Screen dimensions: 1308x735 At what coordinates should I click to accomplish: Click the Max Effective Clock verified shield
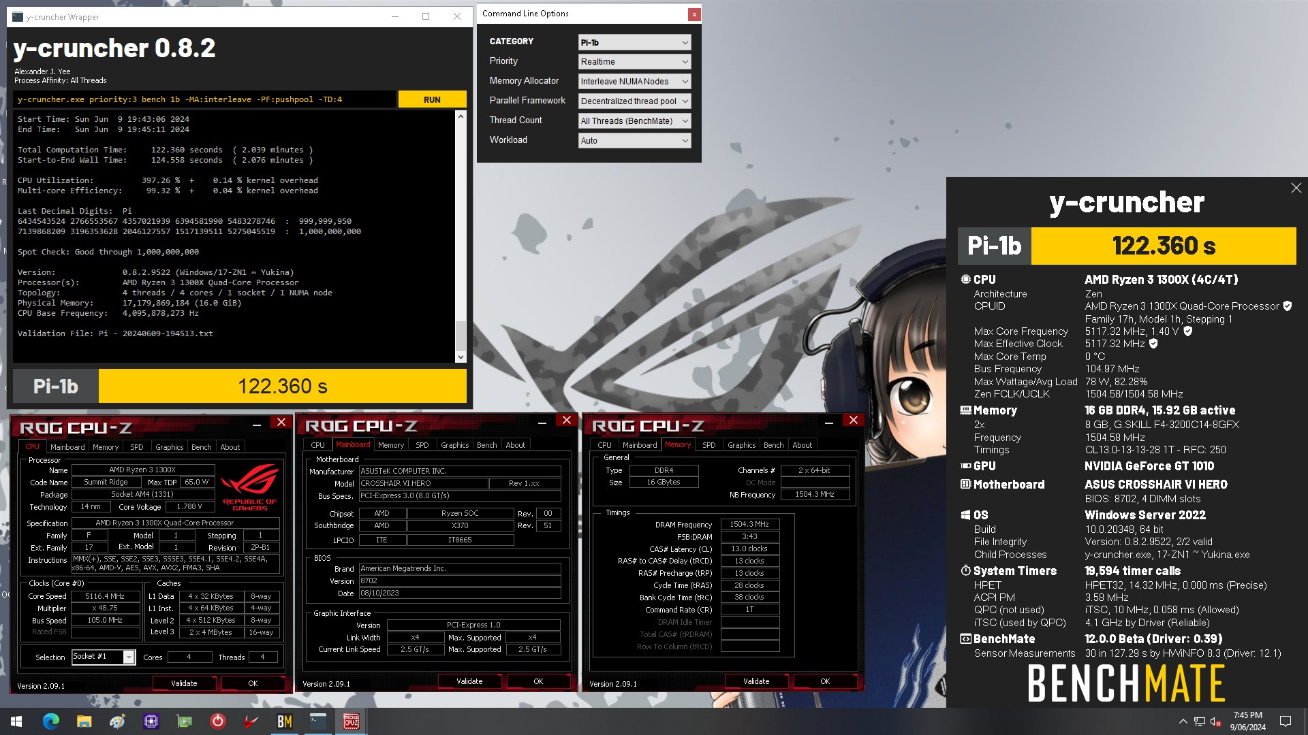coord(1153,344)
